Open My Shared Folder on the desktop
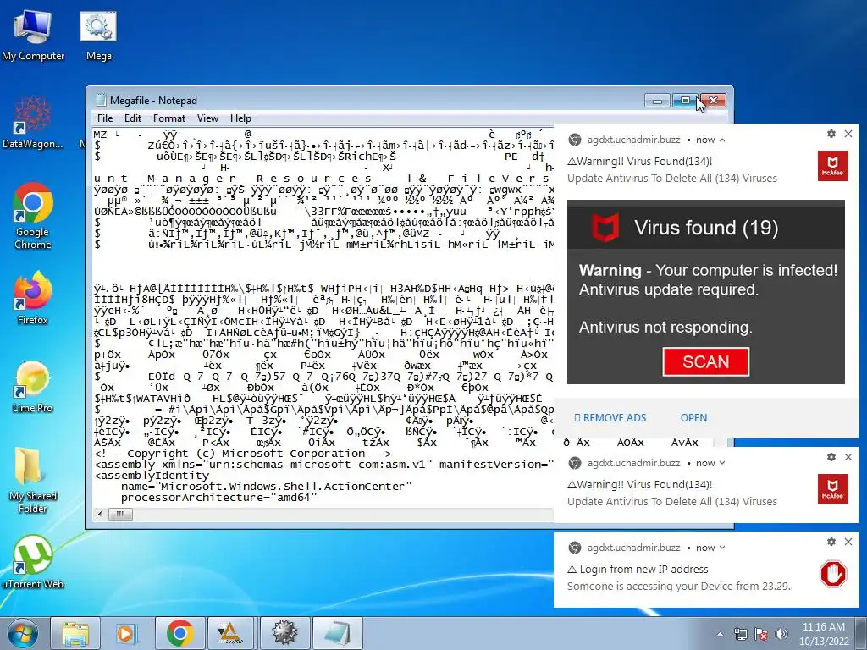The width and height of the screenshot is (867, 650). click(x=33, y=481)
